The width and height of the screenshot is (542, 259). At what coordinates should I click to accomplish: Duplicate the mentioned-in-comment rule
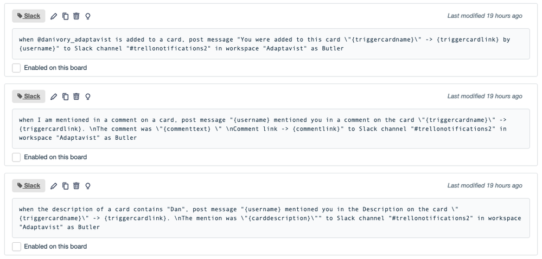pyautogui.click(x=65, y=96)
